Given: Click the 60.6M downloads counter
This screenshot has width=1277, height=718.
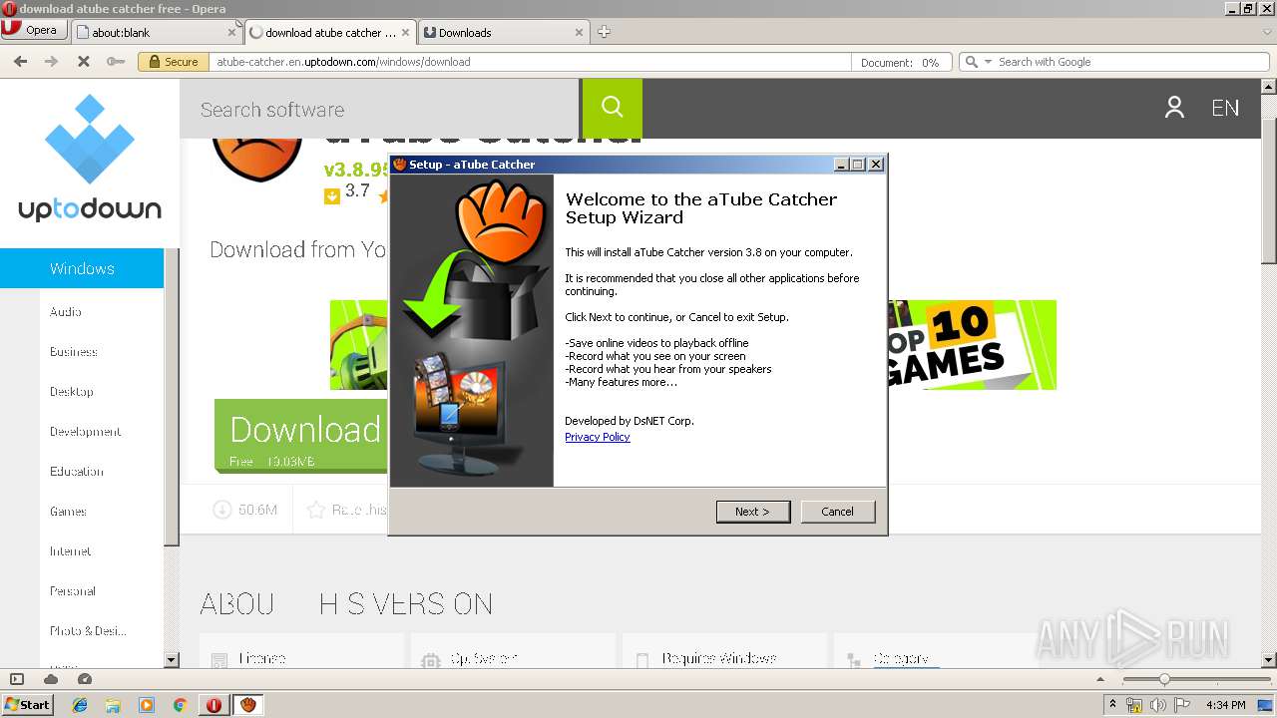Looking at the screenshot, I should point(245,510).
